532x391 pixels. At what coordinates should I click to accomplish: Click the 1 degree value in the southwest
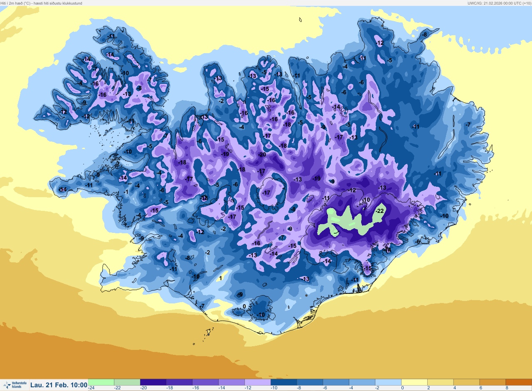pyautogui.click(x=221, y=278)
